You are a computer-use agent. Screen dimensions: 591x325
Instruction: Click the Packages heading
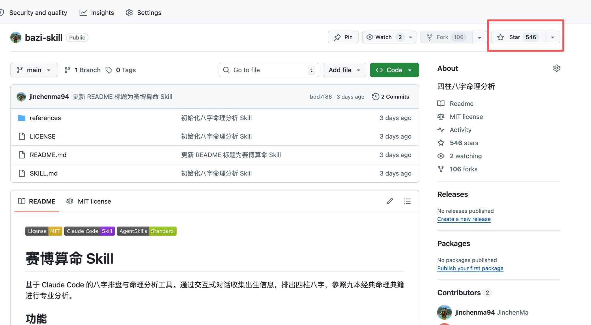[x=454, y=243]
